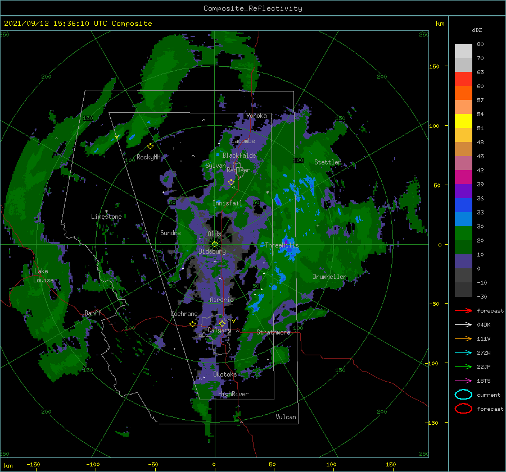Click the Didsbury town label
The width and height of the screenshot is (506, 472).
tap(212, 251)
